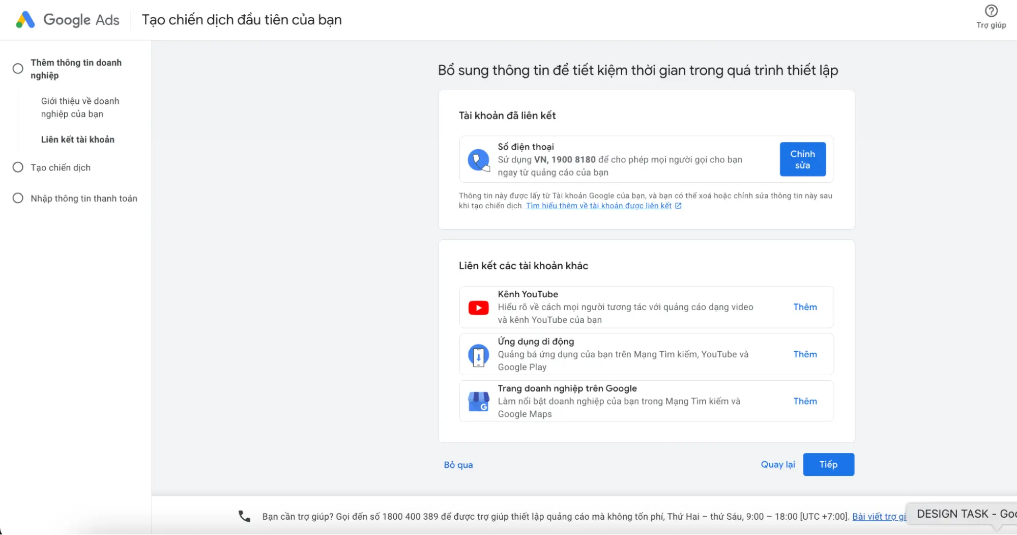
Task: Click the Google Business Profile store icon
Action: click(478, 402)
